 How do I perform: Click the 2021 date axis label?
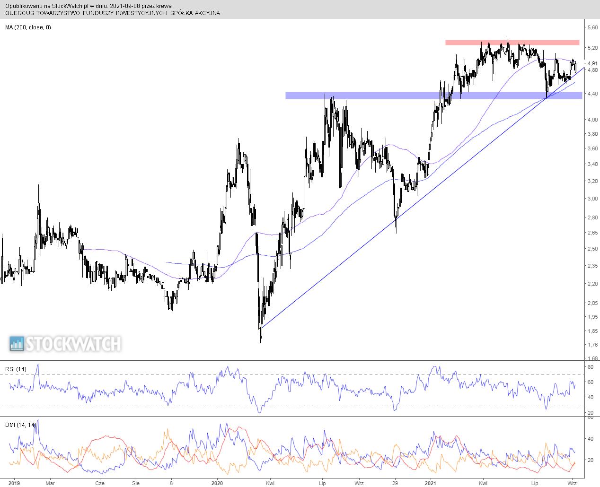pyautogui.click(x=430, y=483)
